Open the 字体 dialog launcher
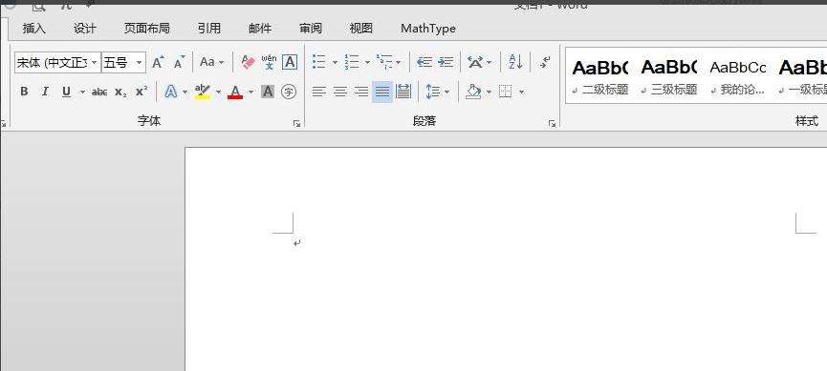 pyautogui.click(x=297, y=124)
